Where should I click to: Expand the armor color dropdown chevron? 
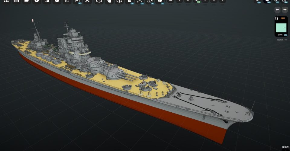tap(285, 27)
